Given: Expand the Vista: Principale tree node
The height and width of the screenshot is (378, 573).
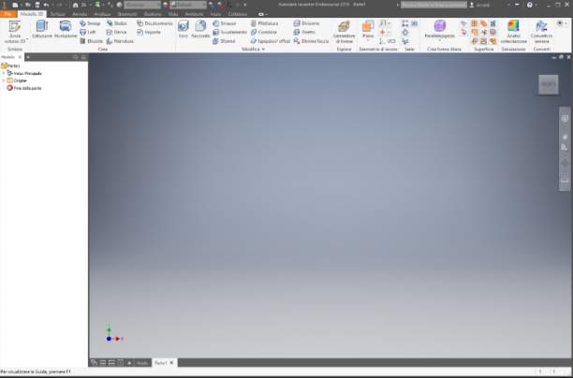Looking at the screenshot, I should tap(4, 73).
